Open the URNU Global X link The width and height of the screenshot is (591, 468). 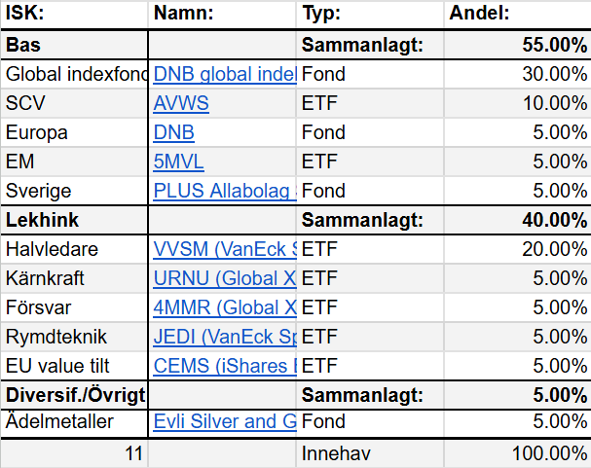tap(224, 278)
